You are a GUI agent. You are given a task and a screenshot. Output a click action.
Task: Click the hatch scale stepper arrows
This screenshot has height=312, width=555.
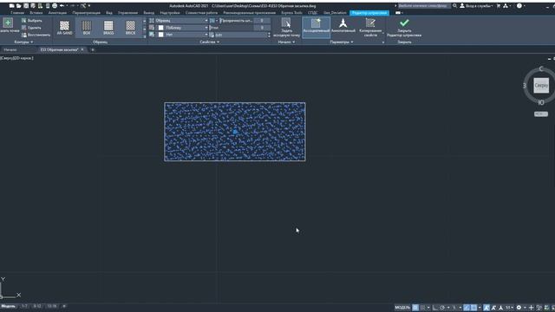click(x=269, y=35)
